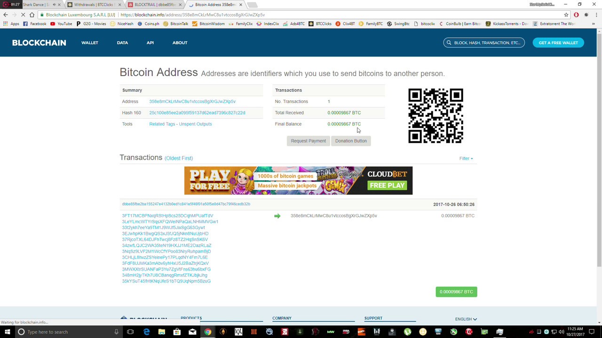Click input address 3LeYLmcWTYrSqsXFQWeiNPaQaLNHMMVGw1
Screen dimensions: 602x338
point(170,222)
